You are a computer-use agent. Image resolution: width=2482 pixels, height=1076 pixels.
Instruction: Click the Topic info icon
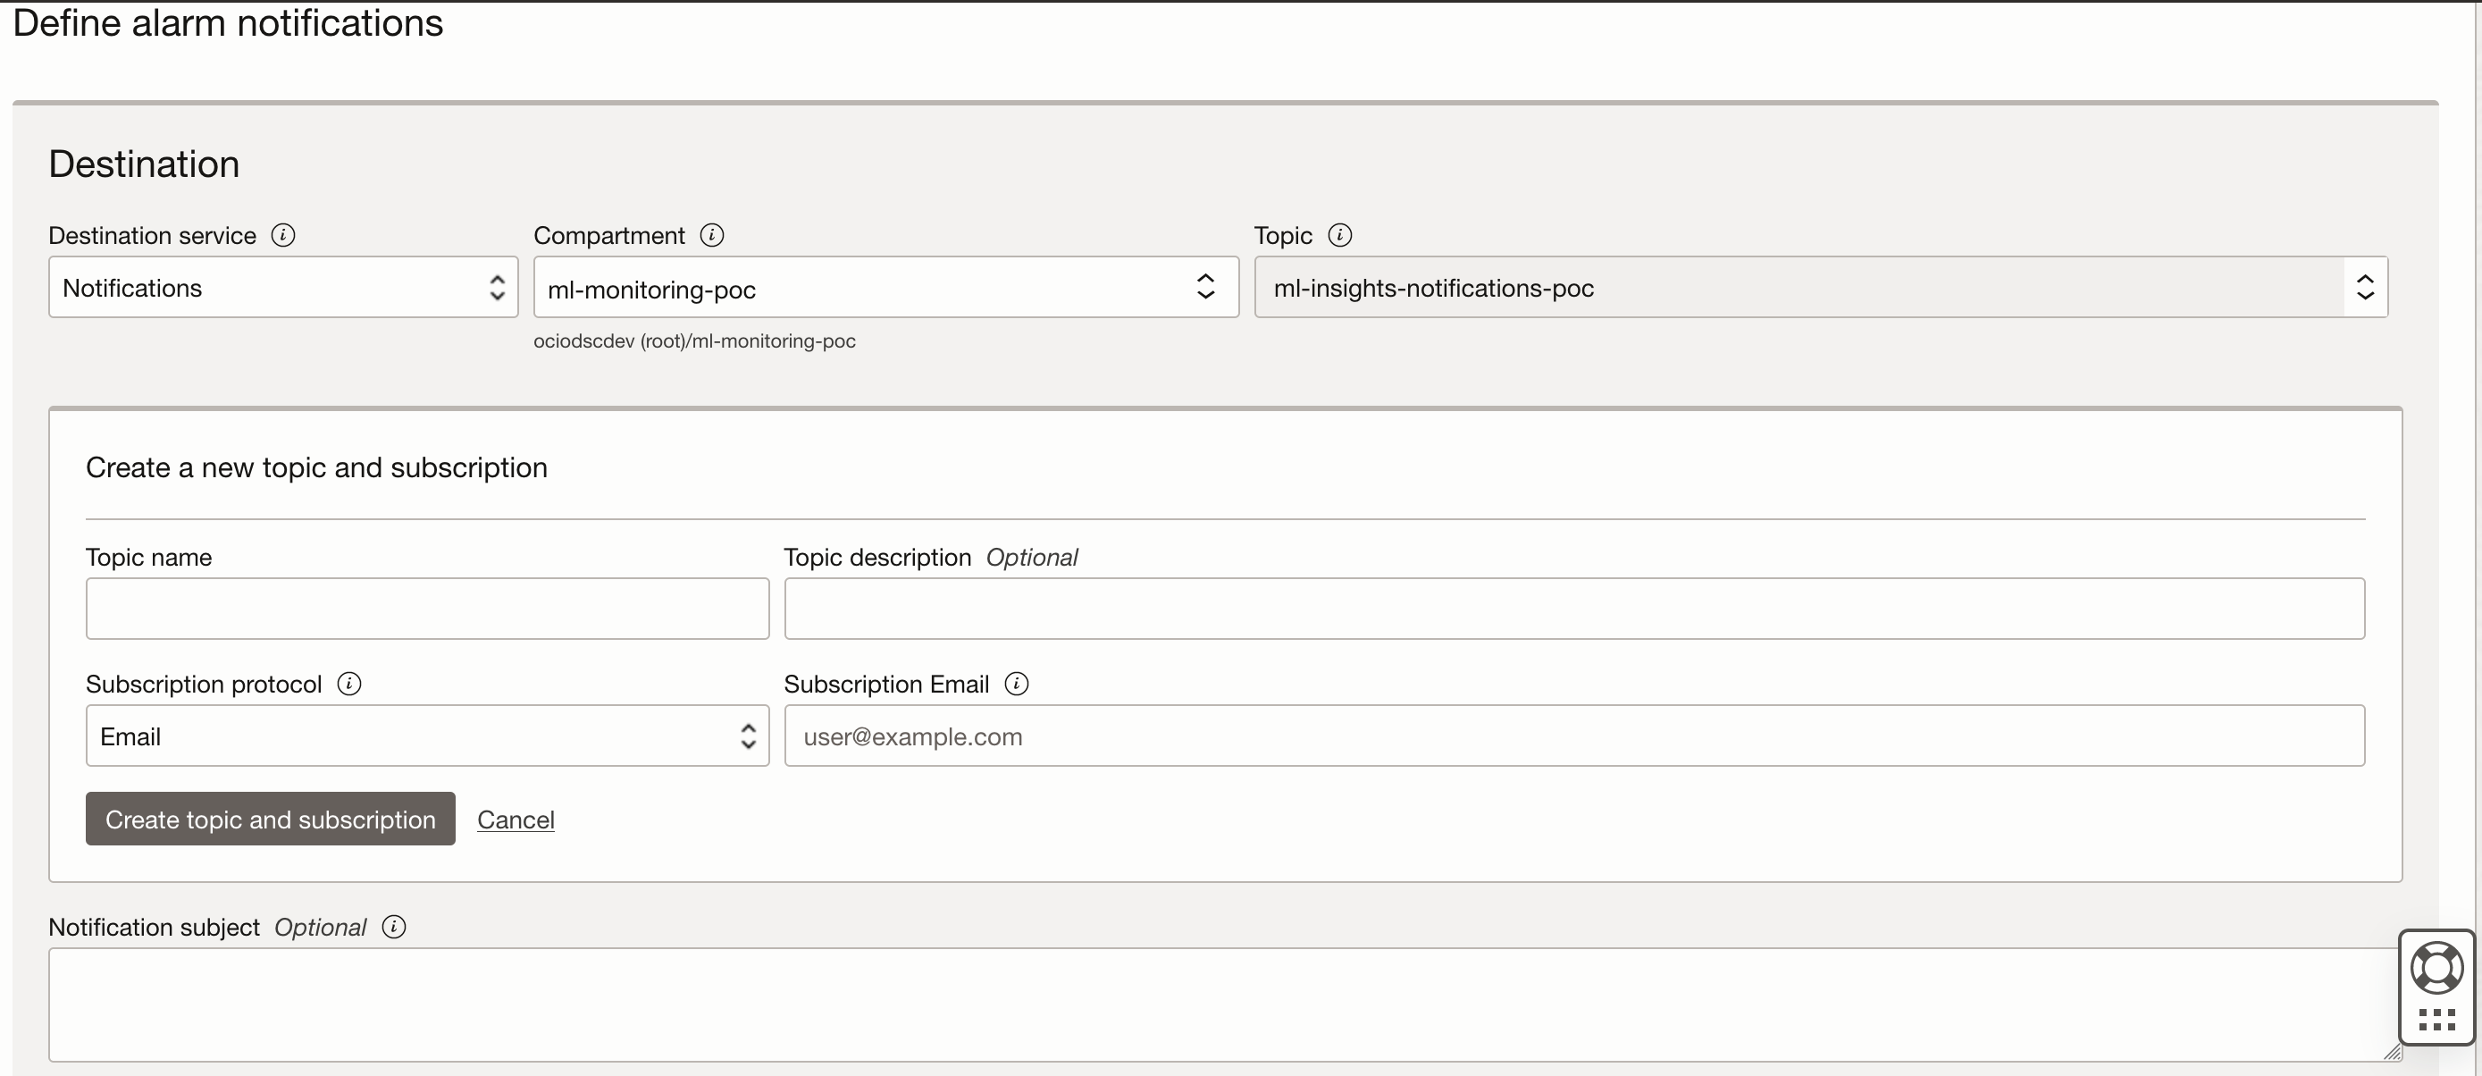click(1340, 234)
